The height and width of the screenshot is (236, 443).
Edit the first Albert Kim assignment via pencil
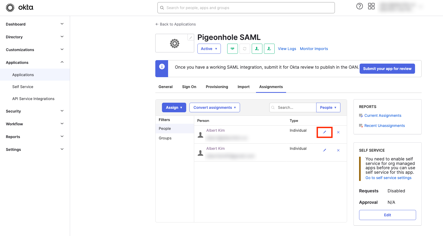tap(324, 132)
